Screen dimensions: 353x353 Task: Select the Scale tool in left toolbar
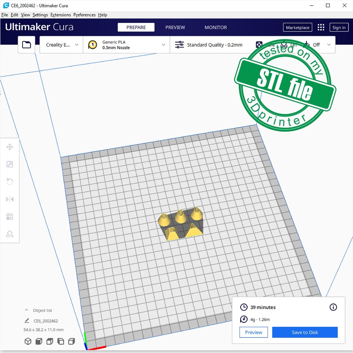pyautogui.click(x=10, y=164)
